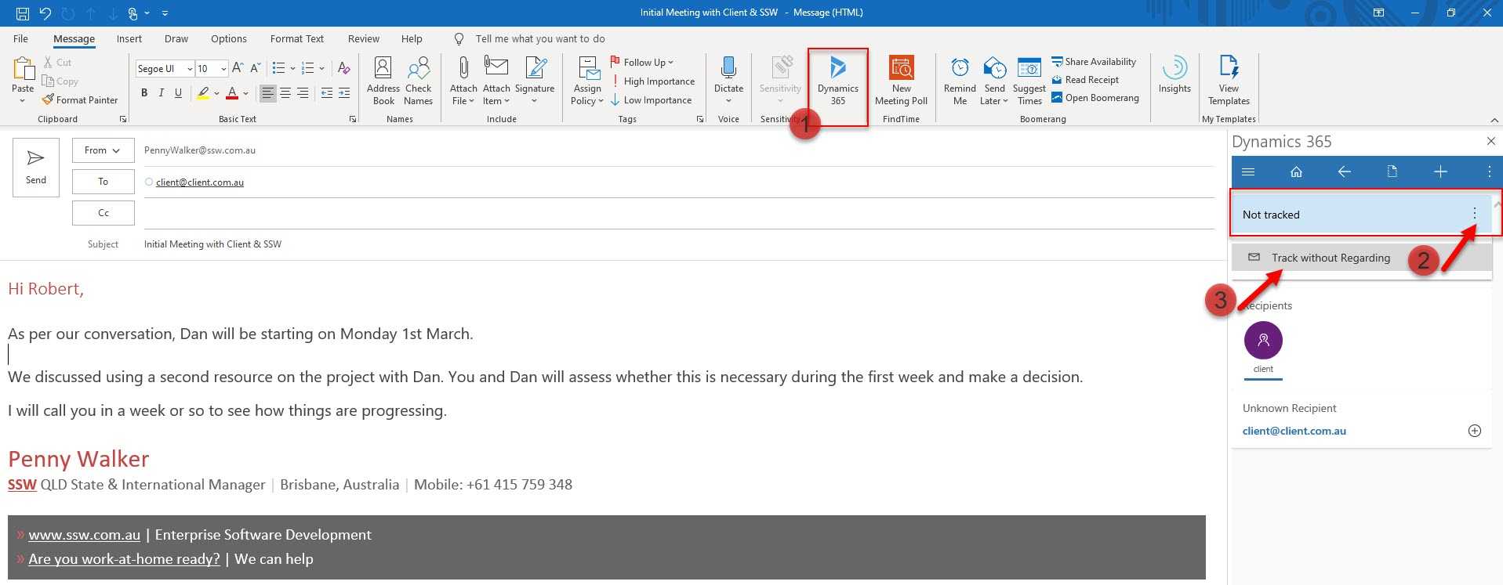The height and width of the screenshot is (585, 1503).
Task: Switch to the Insert ribbon tab
Action: (x=129, y=38)
